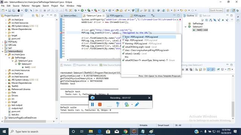The image size is (241, 135).
Task: Stop the screen recording
Action: (100, 104)
